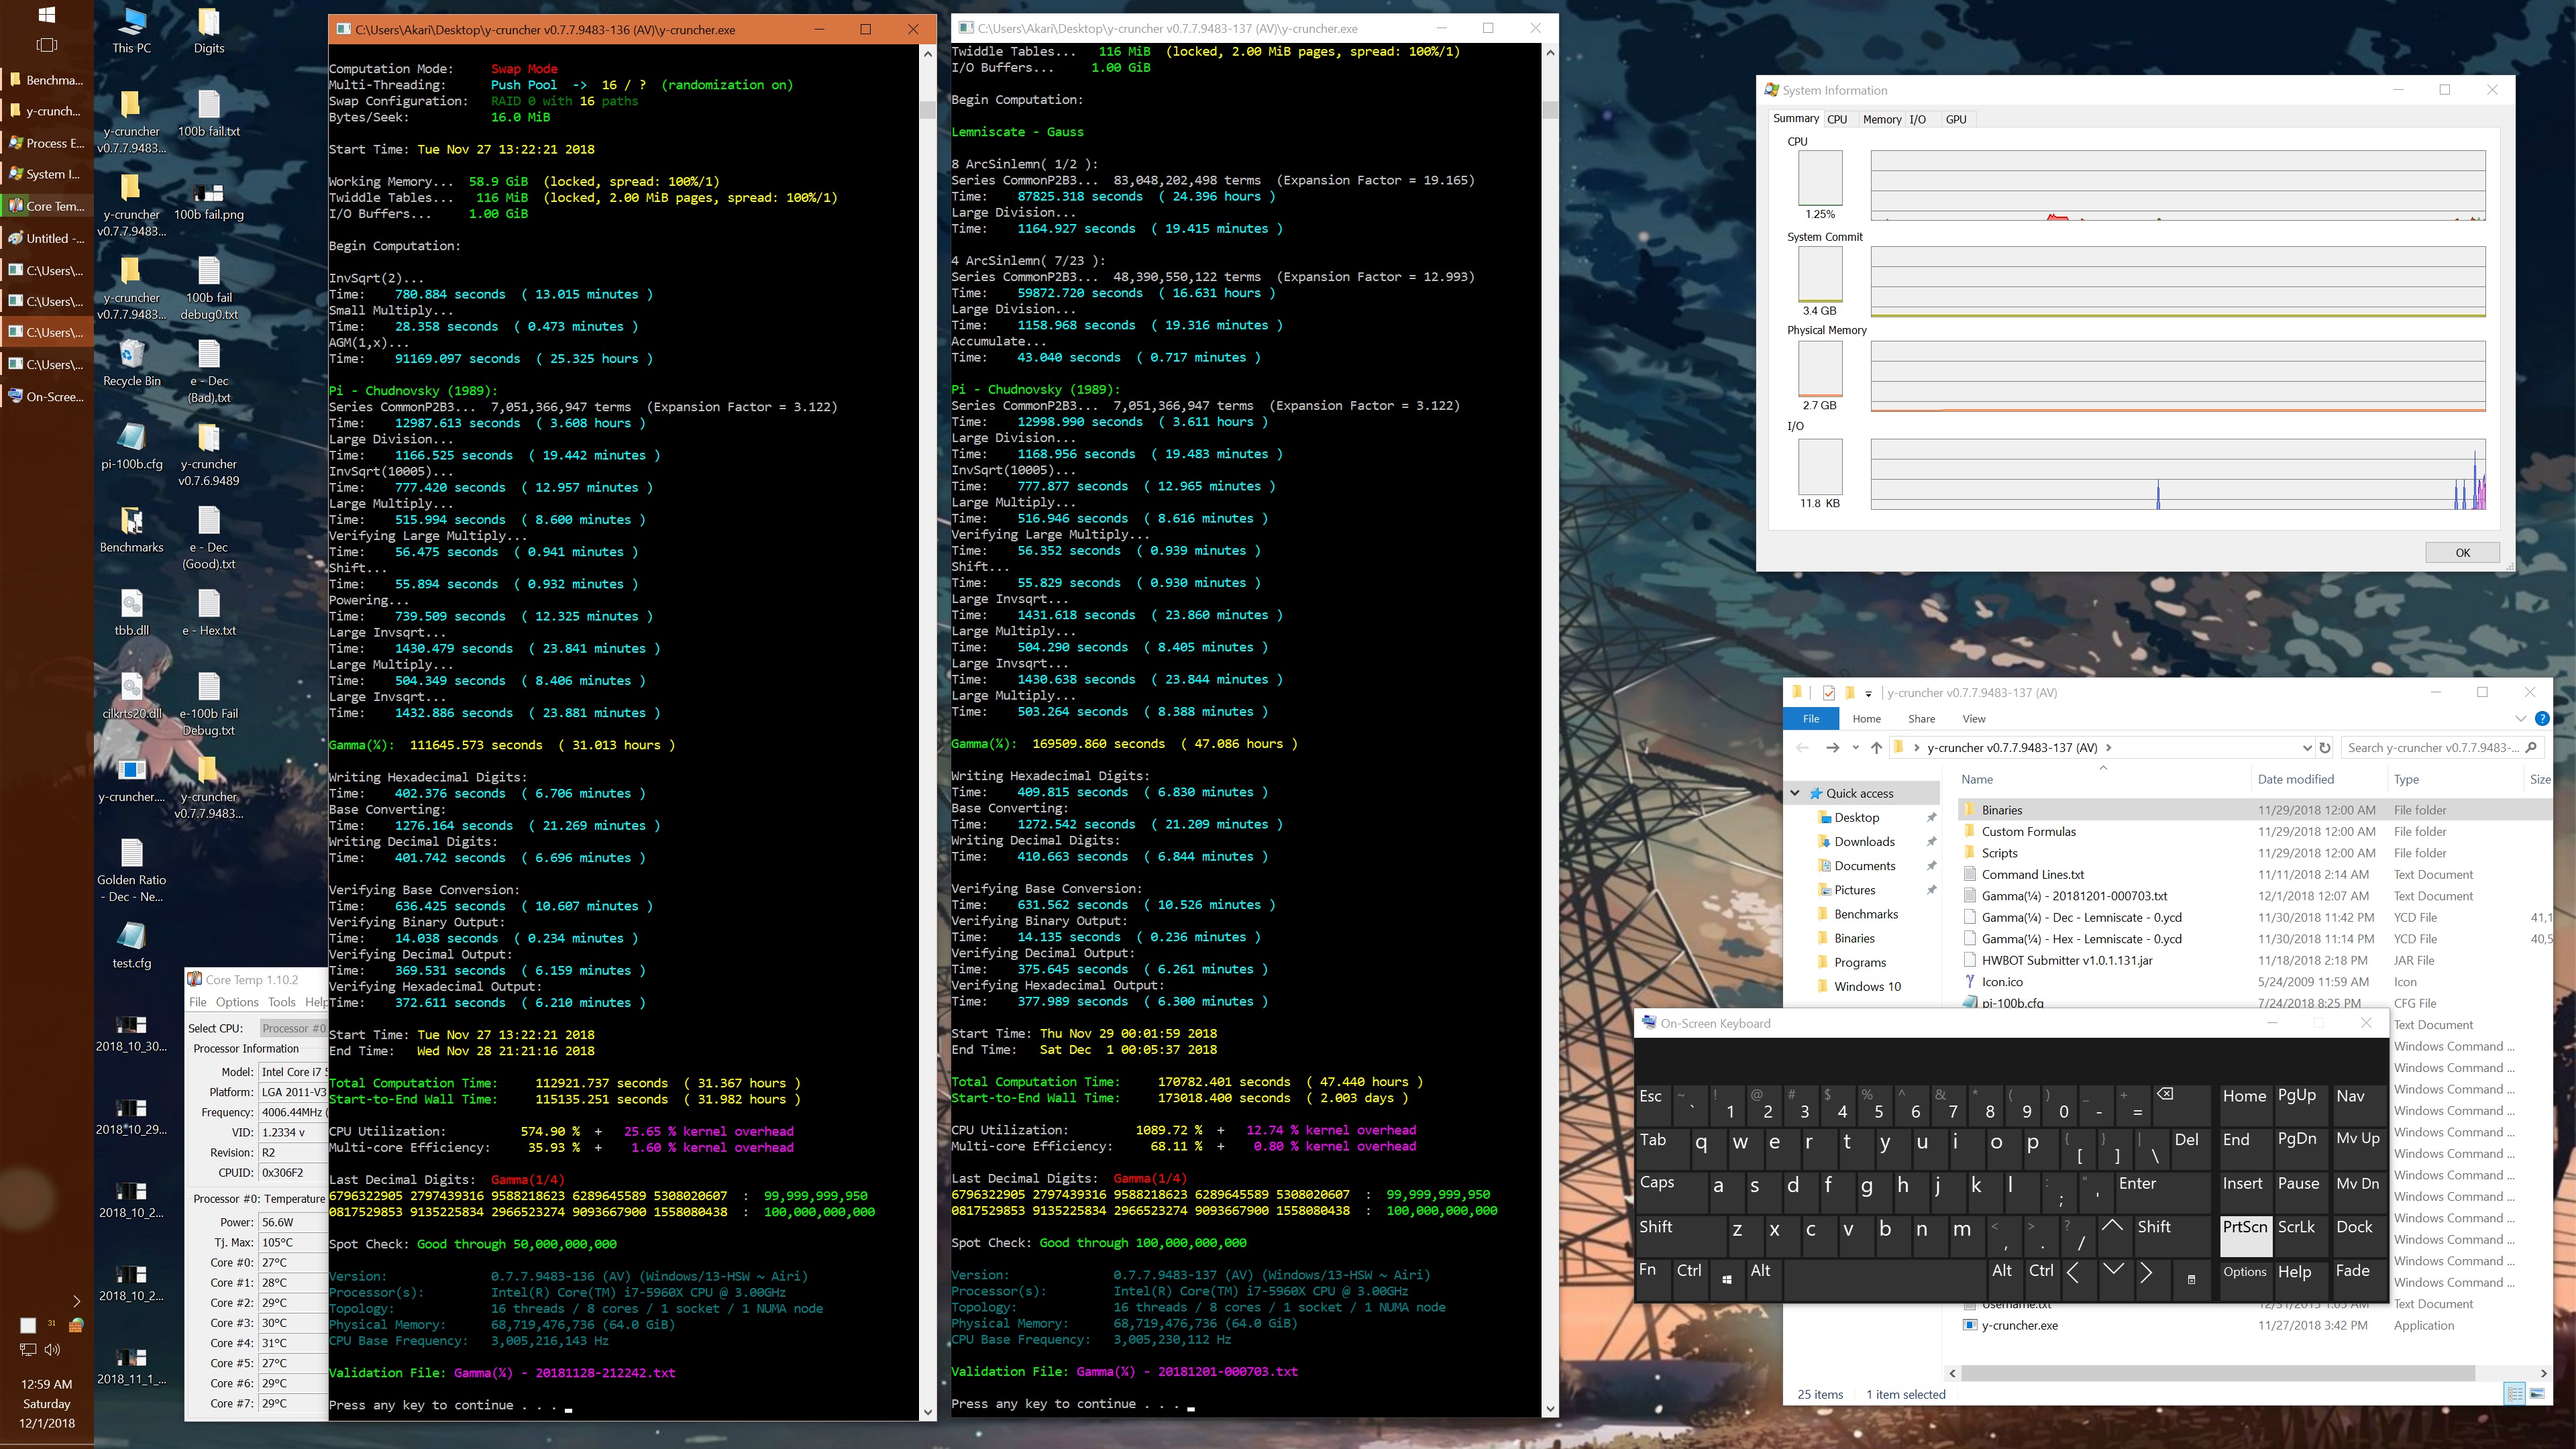The image size is (2576, 1449).
Task: Click the Up arrow in Explorer navigation
Action: click(1876, 747)
